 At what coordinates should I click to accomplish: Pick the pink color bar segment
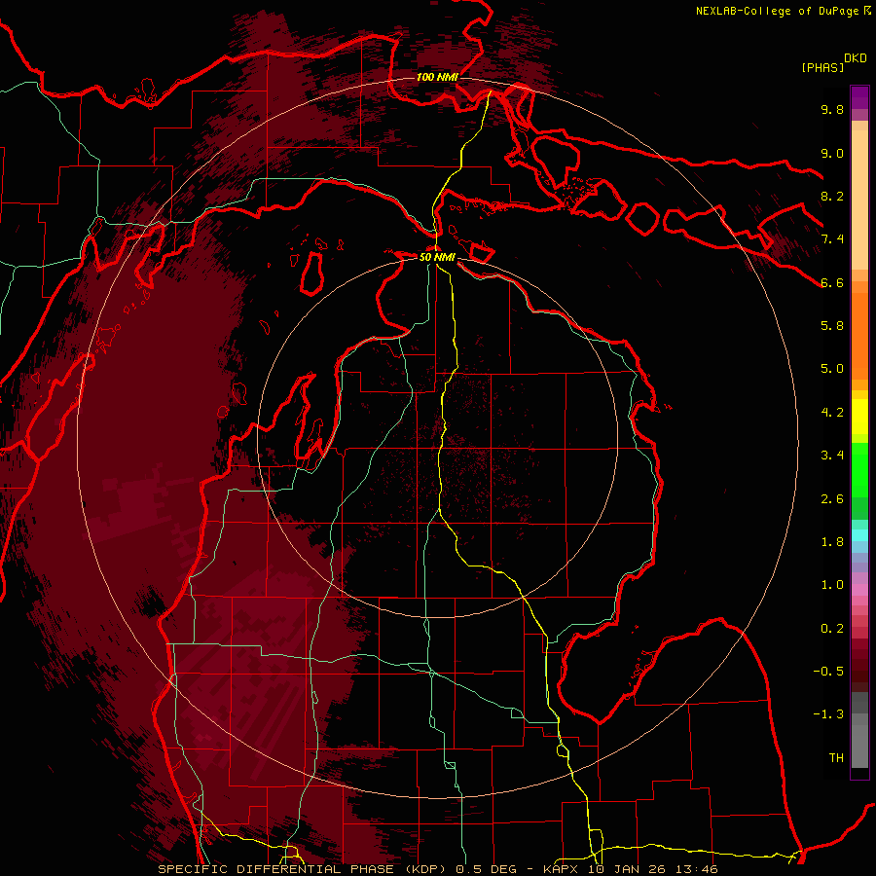[859, 590]
